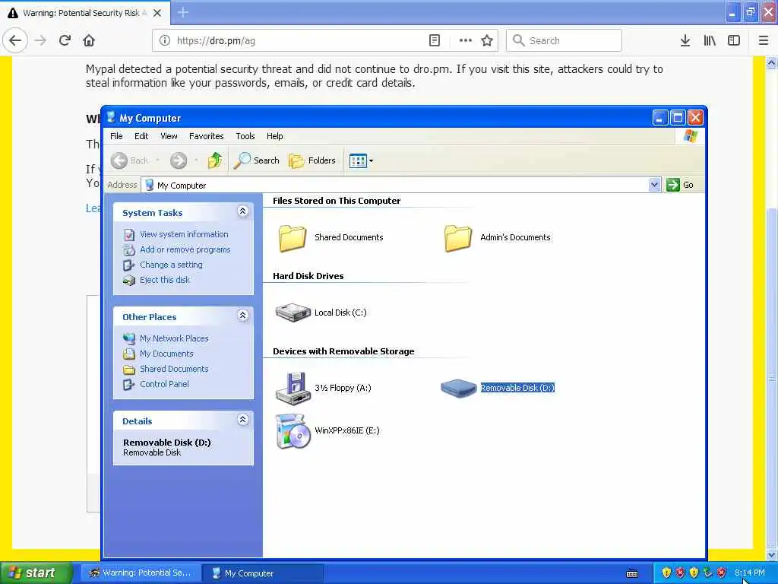Click the browser page scrollbar up arrow
778x584 pixels.
click(771, 62)
